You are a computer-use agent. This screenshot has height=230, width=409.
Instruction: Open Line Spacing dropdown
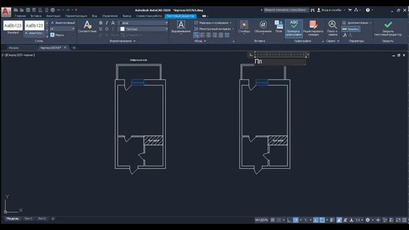click(x=214, y=29)
